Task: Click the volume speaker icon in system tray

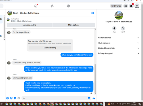Action: [x=125, y=104]
